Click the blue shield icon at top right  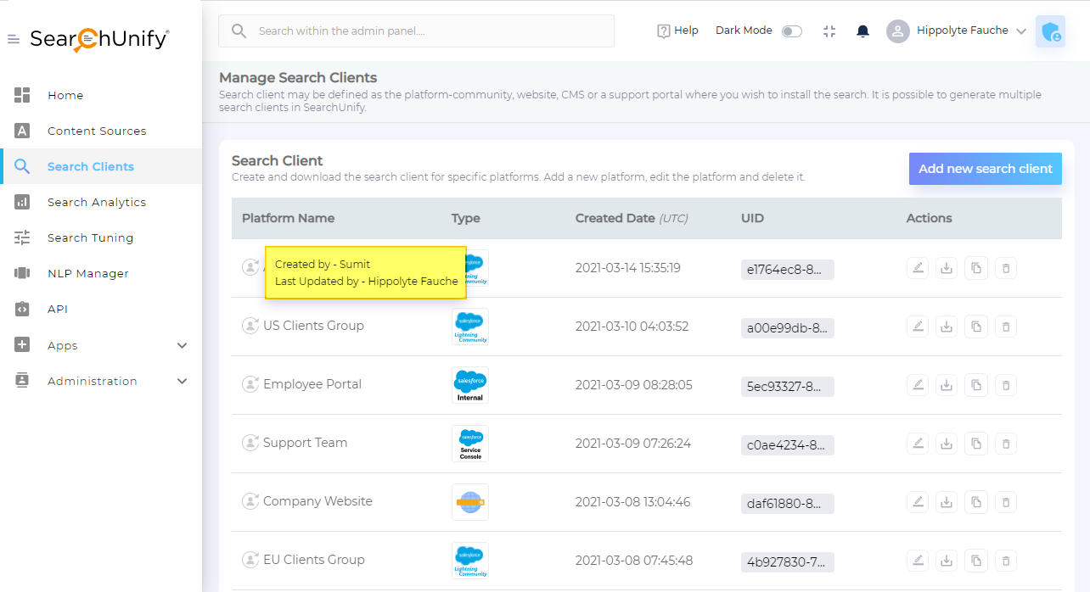(1050, 32)
